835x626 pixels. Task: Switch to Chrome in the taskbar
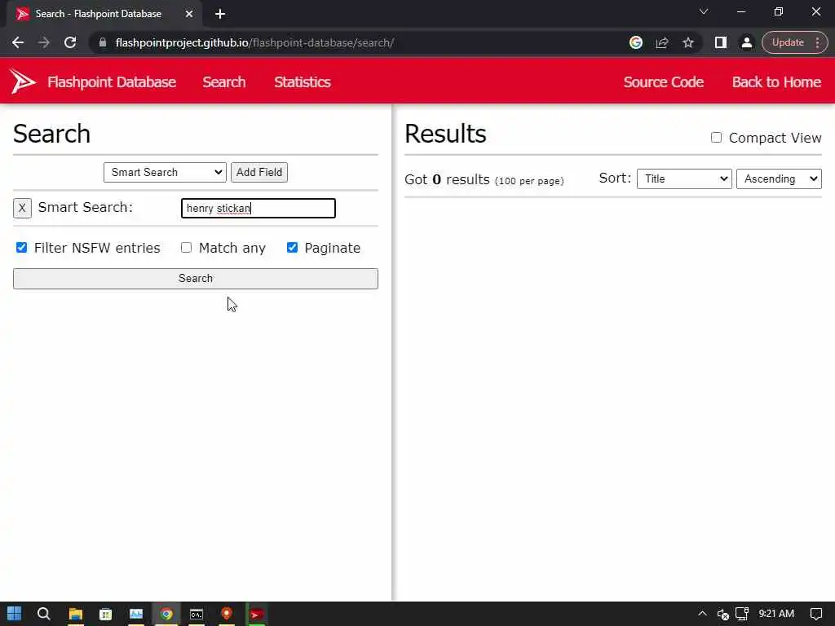pos(166,614)
